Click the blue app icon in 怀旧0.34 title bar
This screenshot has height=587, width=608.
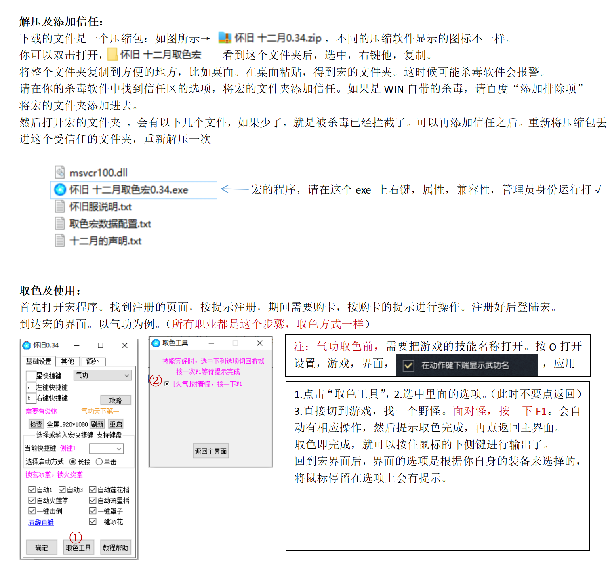click(x=27, y=345)
